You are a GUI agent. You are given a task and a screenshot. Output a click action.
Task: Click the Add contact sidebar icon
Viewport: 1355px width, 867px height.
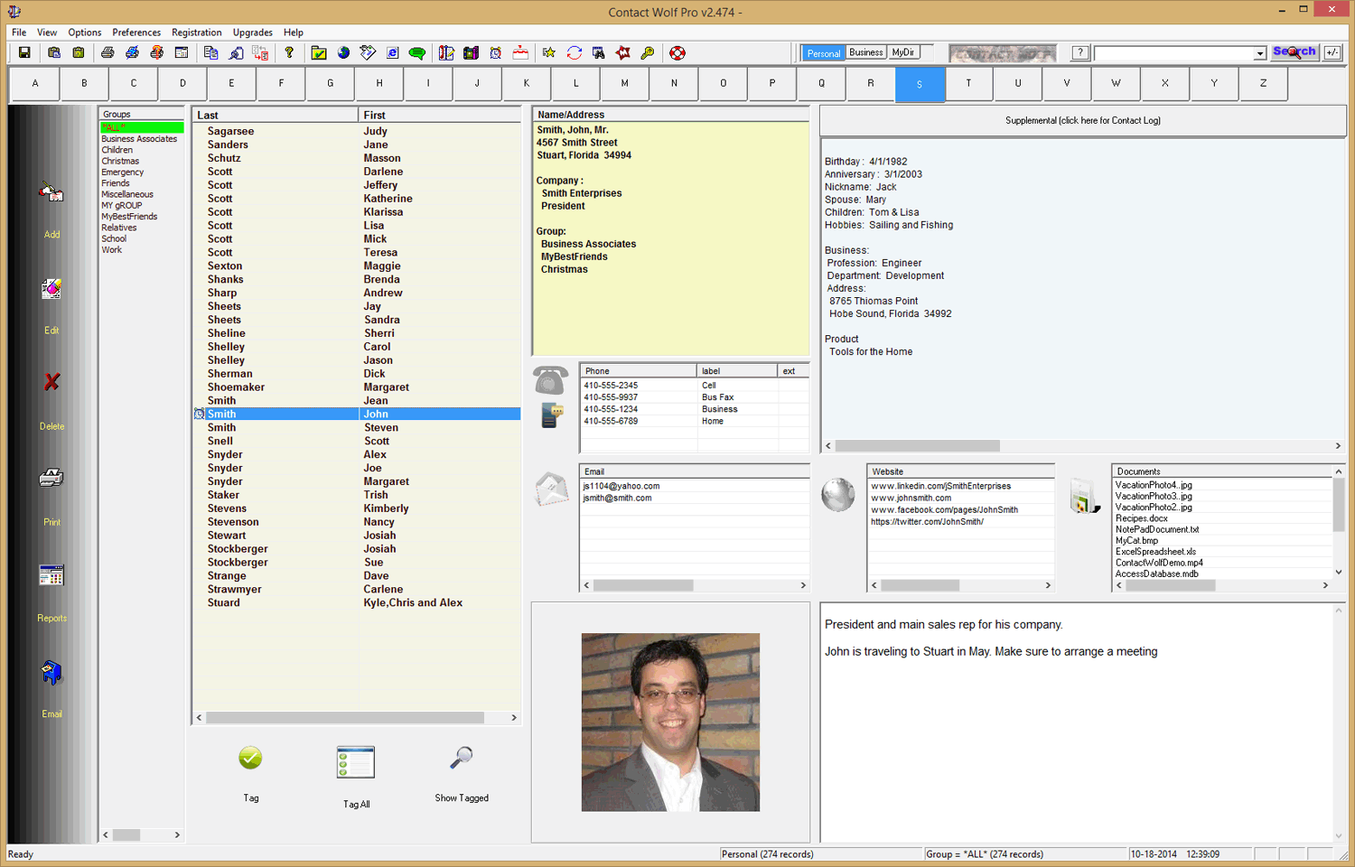(x=51, y=191)
